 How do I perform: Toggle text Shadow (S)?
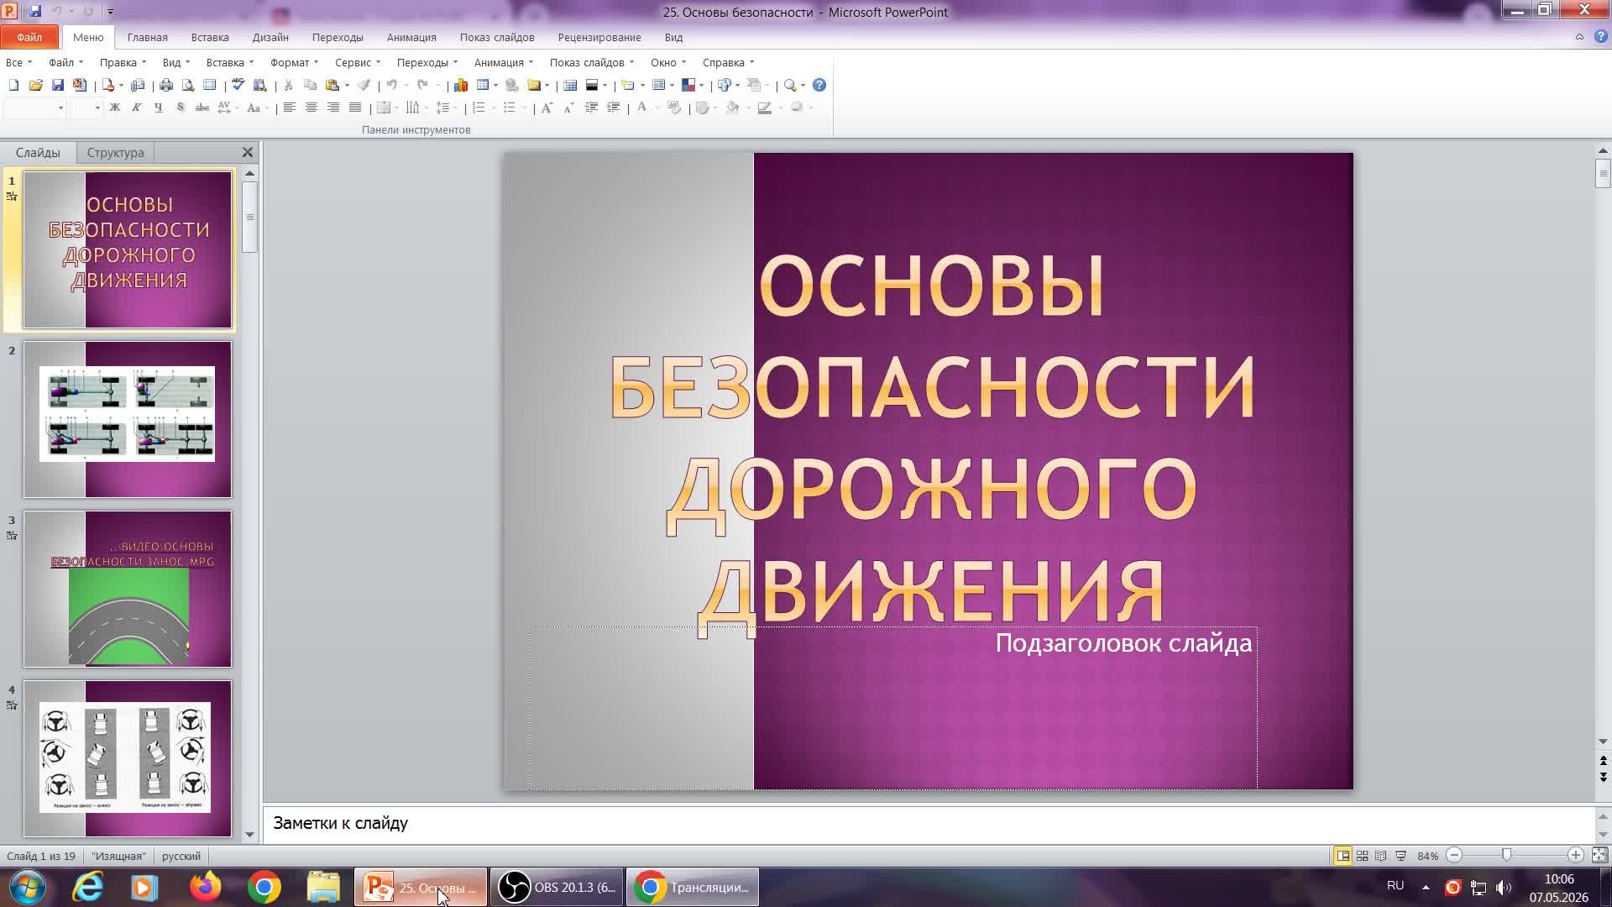pos(180,107)
